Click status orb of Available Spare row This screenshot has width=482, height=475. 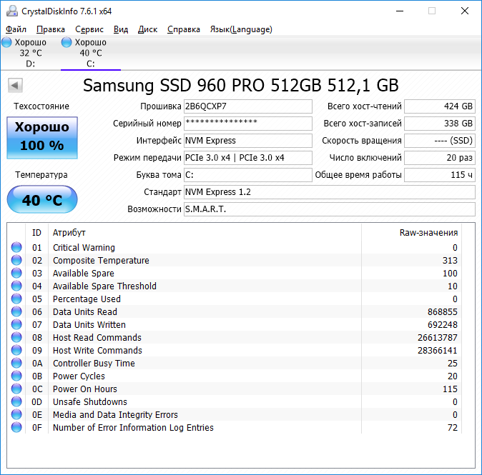[x=16, y=273]
